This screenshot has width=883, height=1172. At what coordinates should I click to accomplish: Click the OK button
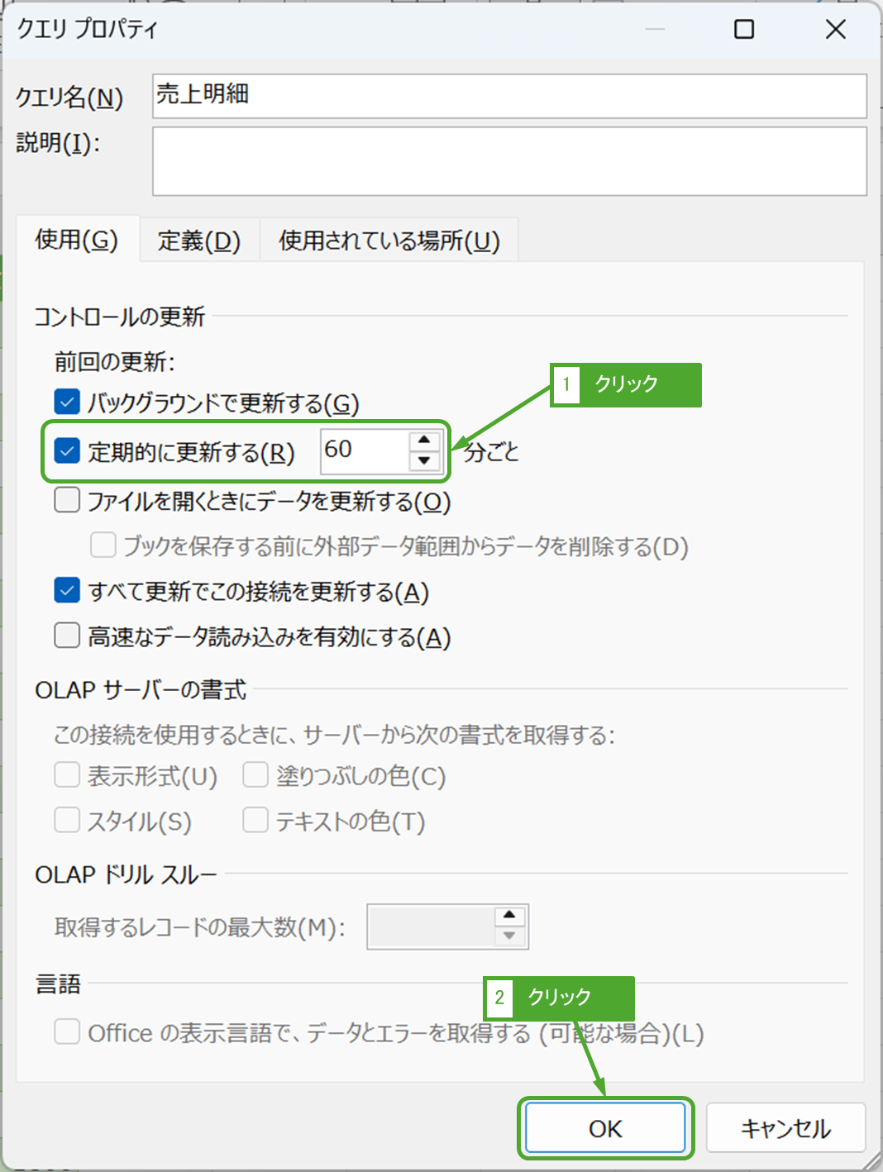point(606,1127)
